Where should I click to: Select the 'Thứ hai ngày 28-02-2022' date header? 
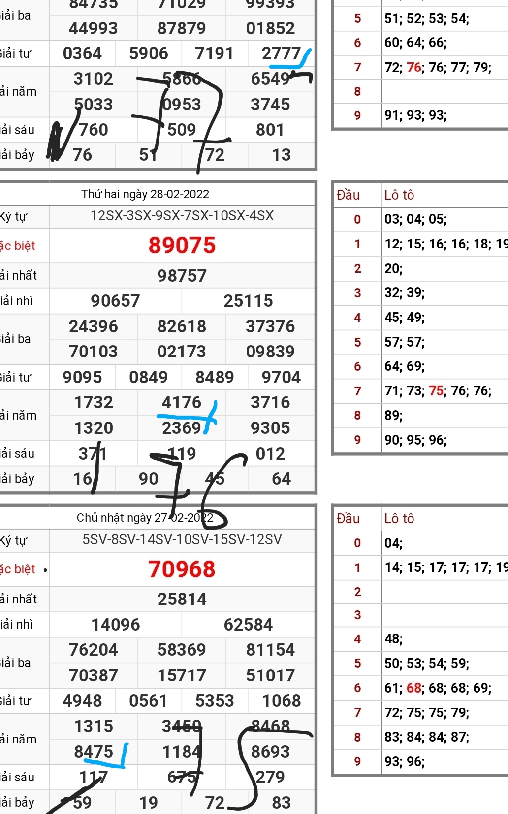pos(145,194)
